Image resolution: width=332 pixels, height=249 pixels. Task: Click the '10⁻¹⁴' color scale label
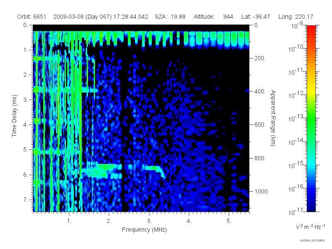tap(296, 142)
